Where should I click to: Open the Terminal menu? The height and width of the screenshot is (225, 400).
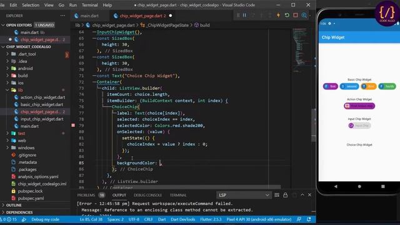[89, 5]
